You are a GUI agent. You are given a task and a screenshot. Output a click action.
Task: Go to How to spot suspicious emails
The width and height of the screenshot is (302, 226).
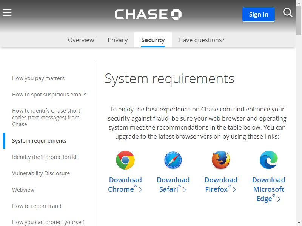click(49, 95)
